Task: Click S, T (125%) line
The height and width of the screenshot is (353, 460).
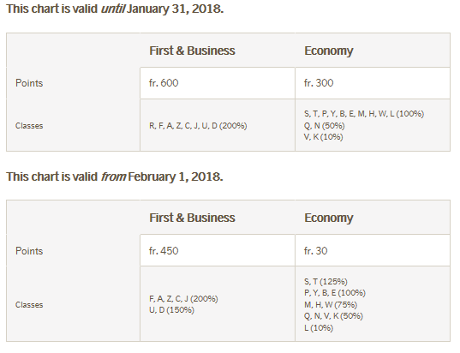Action: click(326, 282)
